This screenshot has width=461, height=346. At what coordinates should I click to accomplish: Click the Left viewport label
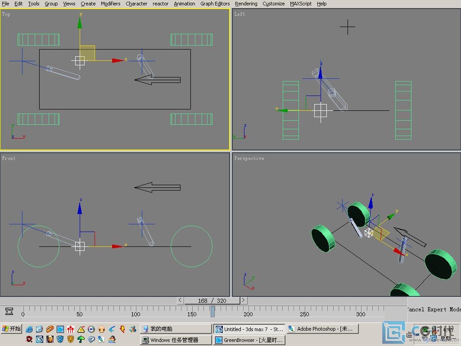pos(240,14)
